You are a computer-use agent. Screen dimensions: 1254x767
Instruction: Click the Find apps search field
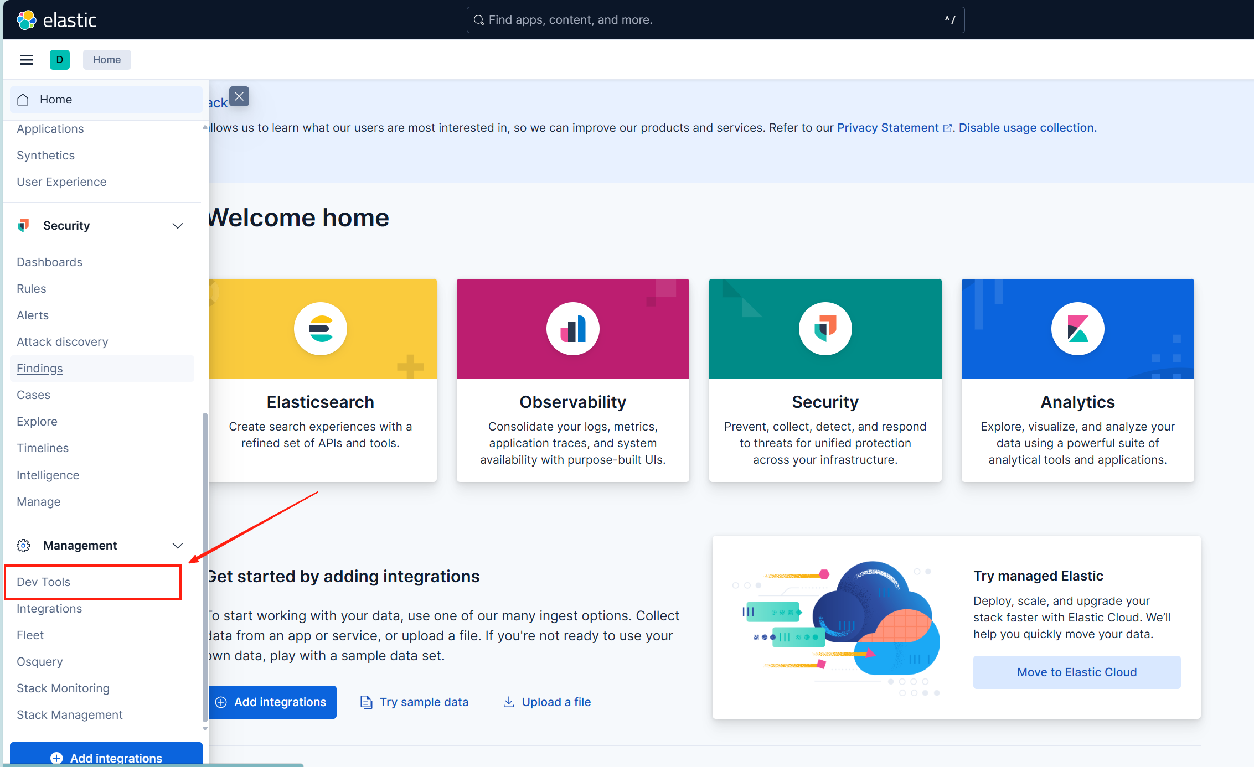click(715, 19)
